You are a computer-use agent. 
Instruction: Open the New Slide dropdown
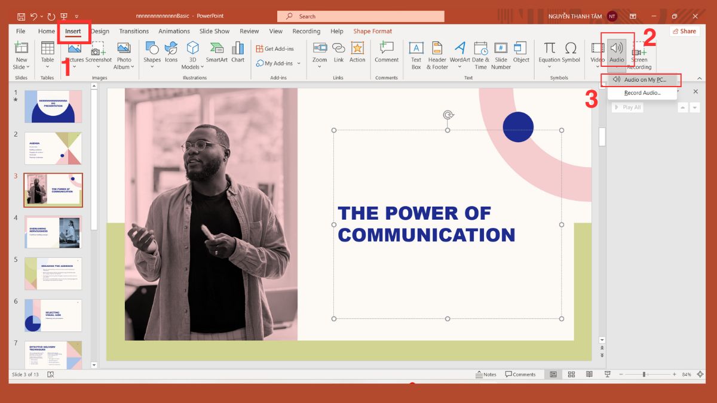[22, 67]
